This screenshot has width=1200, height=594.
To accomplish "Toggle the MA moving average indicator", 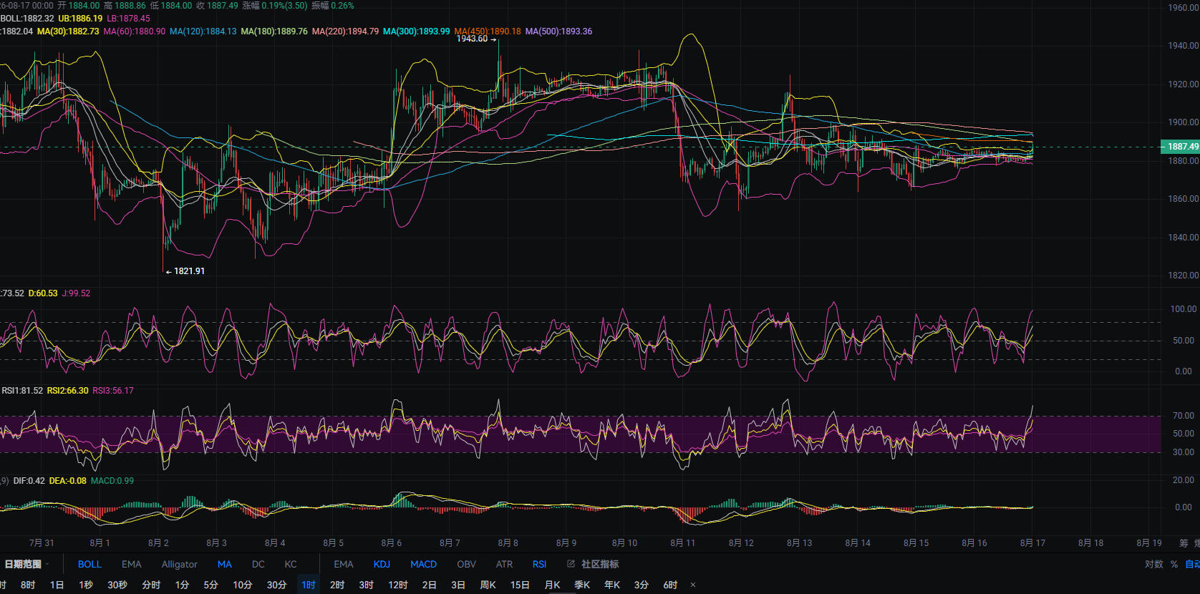I will (x=225, y=564).
